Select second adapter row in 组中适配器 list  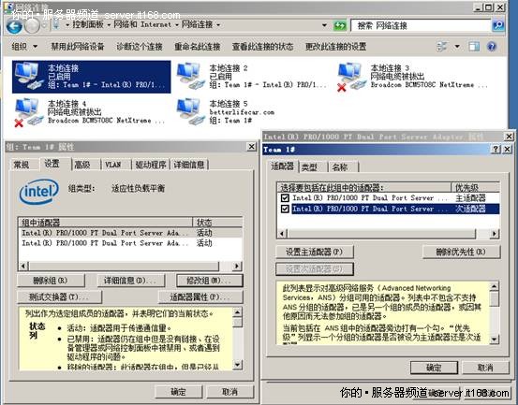pos(130,243)
